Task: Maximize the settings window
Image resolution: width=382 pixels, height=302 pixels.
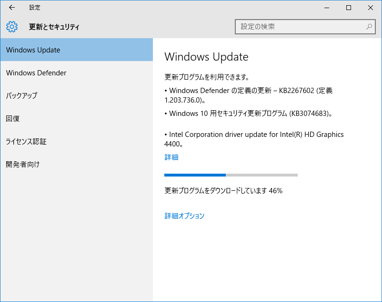Action: click(349, 8)
